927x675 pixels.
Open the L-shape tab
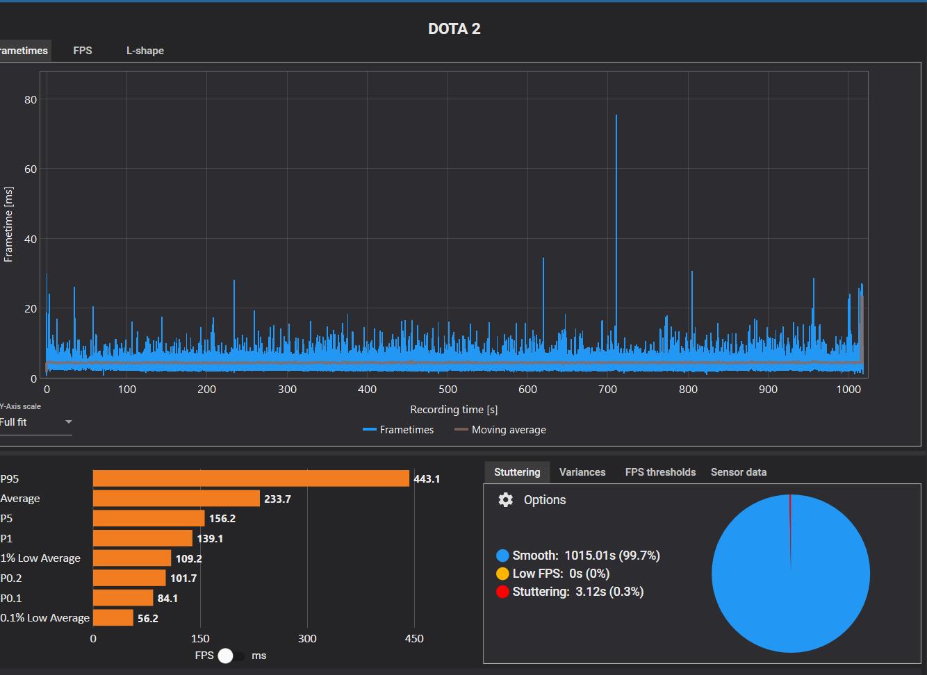tap(145, 51)
